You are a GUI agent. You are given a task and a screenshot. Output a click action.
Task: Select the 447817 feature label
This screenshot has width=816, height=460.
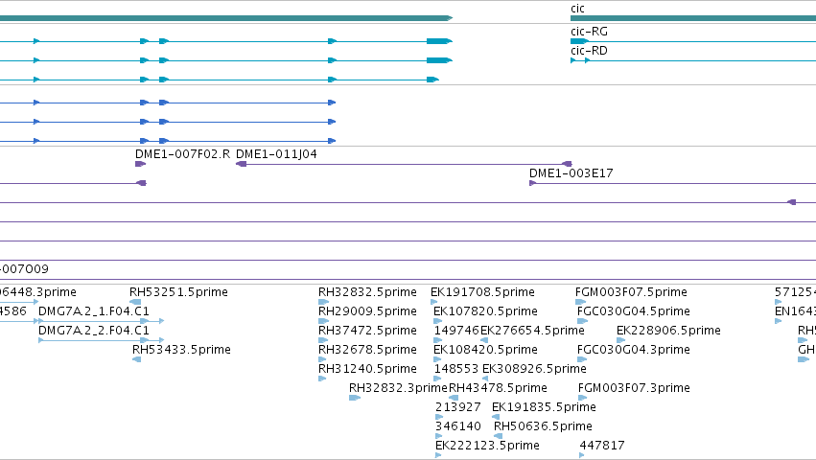tap(602, 446)
